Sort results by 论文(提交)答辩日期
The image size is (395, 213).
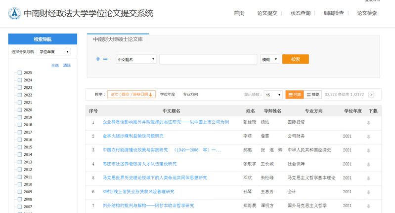pyautogui.click(x=131, y=95)
